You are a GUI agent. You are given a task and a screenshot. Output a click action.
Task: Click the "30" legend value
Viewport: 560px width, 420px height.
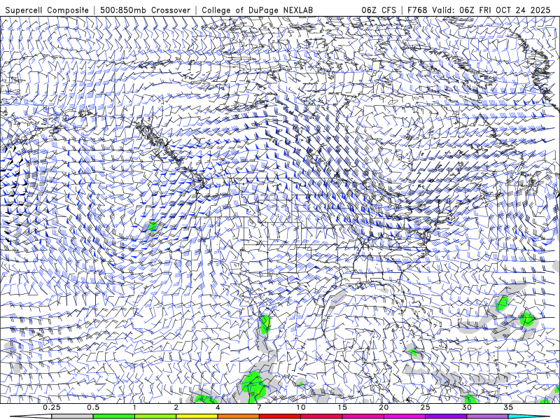[467, 407]
